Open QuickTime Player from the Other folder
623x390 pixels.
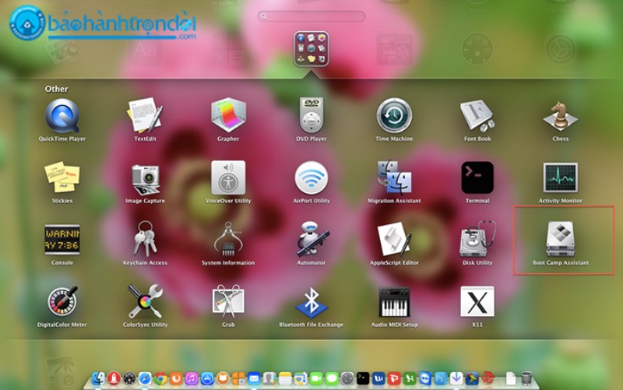pyautogui.click(x=62, y=116)
